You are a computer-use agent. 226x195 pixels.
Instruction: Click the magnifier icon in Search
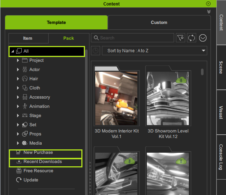click(96, 38)
